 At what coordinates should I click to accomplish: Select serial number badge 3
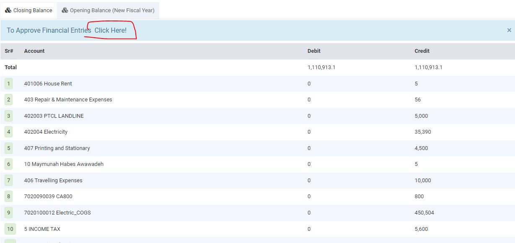(9, 116)
